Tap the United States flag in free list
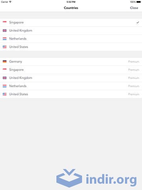Viewport: 142px width, 190px height. [x=5, y=47]
